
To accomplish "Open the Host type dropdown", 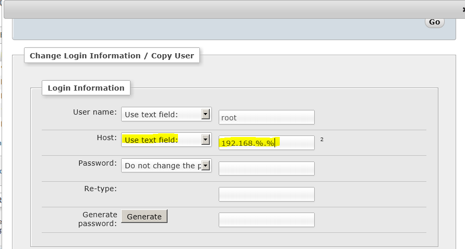I will point(166,140).
